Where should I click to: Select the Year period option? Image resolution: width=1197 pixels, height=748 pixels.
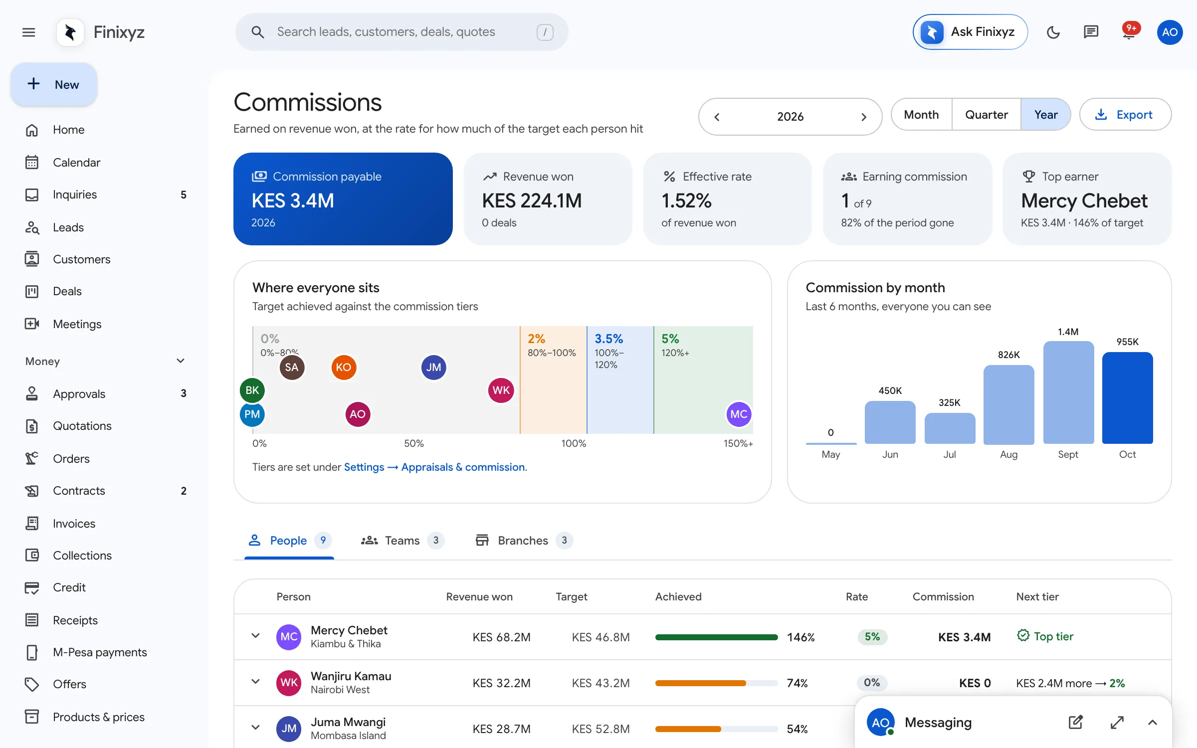[1045, 115]
